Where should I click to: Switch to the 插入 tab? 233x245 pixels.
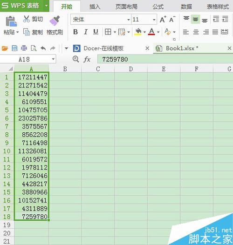click(x=95, y=7)
